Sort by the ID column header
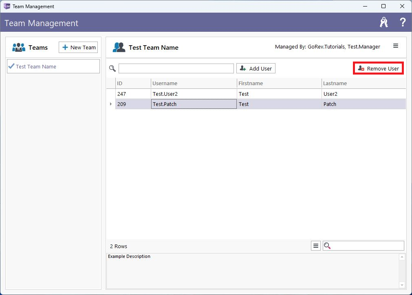This screenshot has height=295, width=412. (x=133, y=83)
